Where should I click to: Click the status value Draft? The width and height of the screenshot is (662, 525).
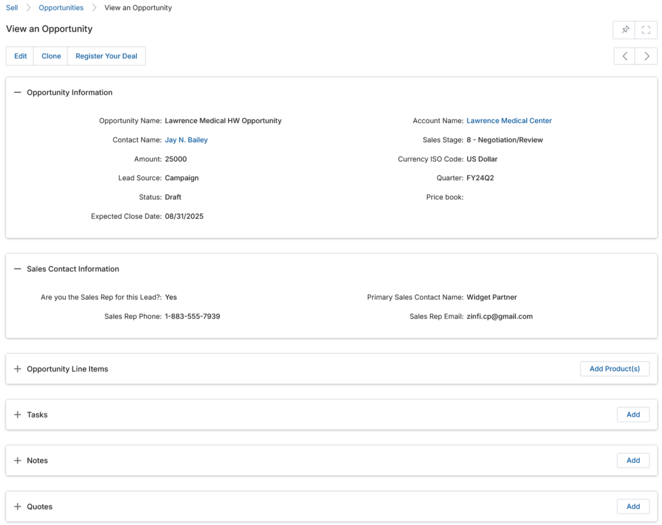coord(173,197)
